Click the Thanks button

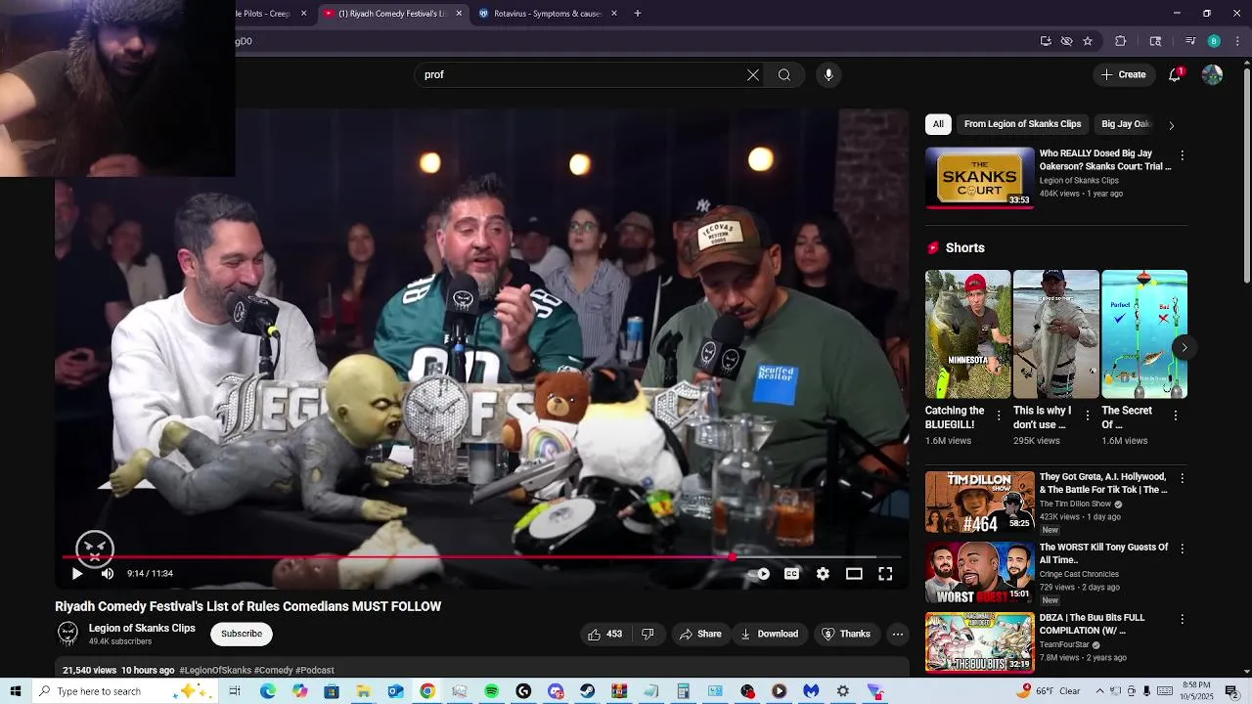pos(846,634)
